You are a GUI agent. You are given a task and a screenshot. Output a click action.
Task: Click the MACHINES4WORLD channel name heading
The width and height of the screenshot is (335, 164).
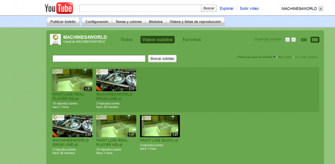[x=85, y=37]
